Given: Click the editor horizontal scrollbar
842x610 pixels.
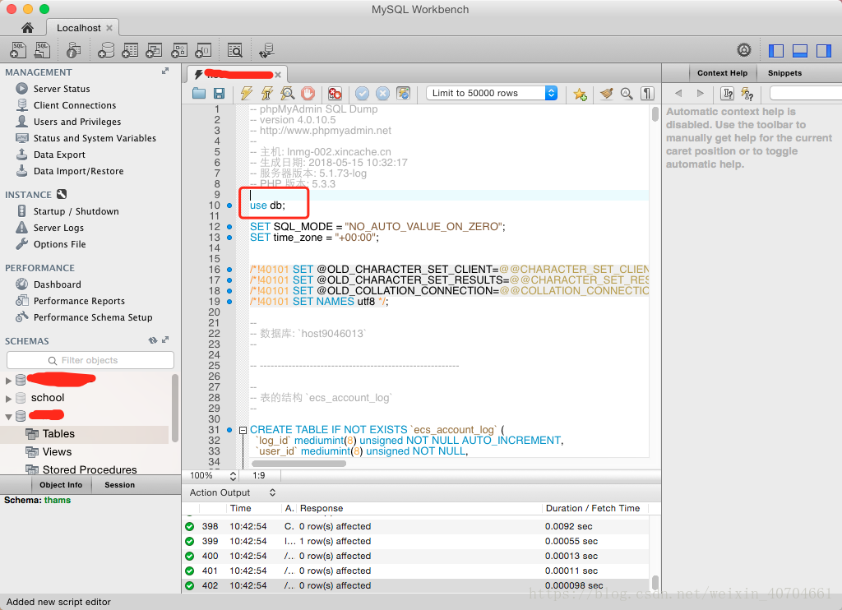Looking at the screenshot, I should tap(298, 464).
